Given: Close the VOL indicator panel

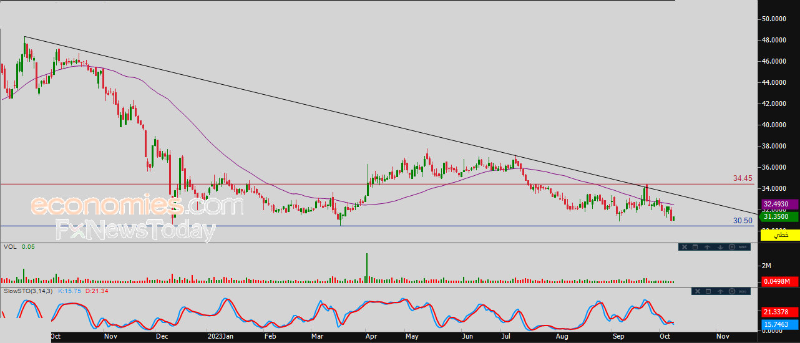Looking at the screenshot, I should pos(685,247).
